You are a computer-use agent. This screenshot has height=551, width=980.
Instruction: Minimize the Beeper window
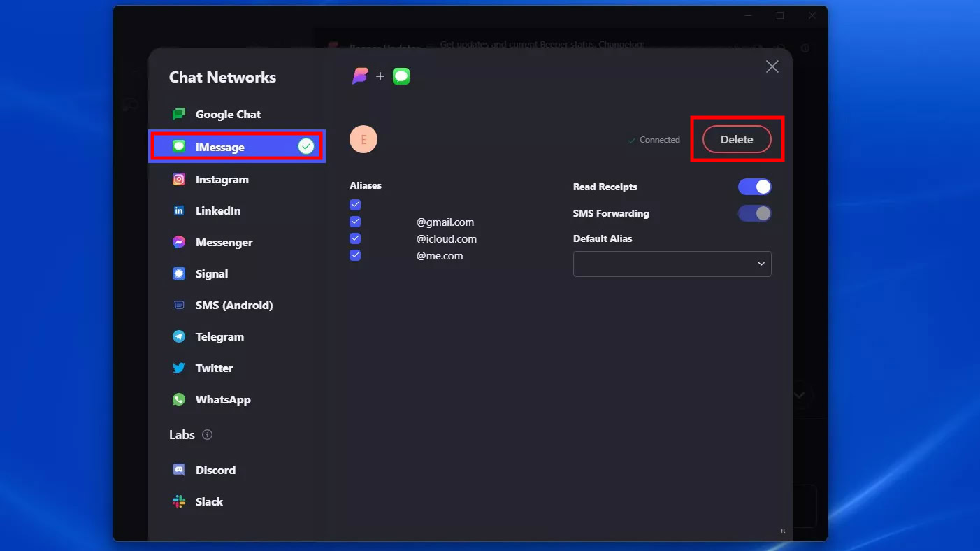(748, 15)
